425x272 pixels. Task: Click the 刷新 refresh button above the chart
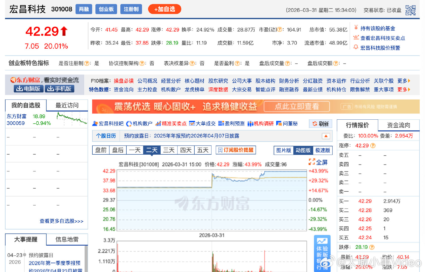(x=320, y=124)
